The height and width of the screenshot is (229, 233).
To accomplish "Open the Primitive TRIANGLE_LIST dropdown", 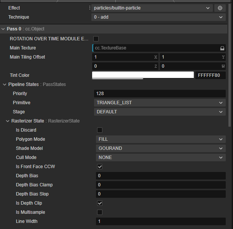I will [x=160, y=103].
